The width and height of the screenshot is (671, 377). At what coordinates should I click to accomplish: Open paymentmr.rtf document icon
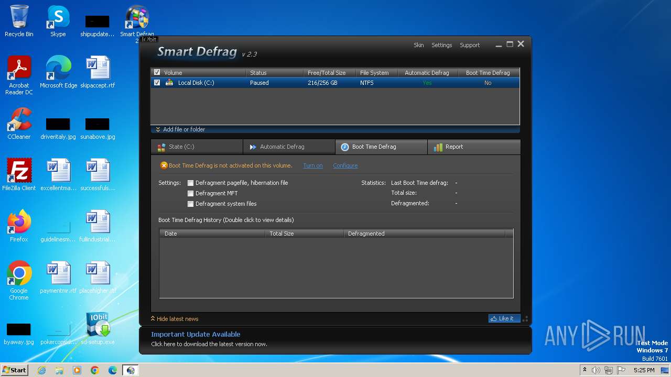coord(58,277)
